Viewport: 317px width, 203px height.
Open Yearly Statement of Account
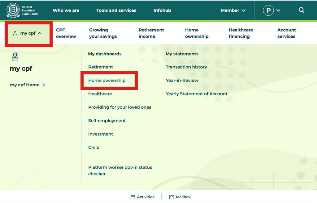point(197,94)
